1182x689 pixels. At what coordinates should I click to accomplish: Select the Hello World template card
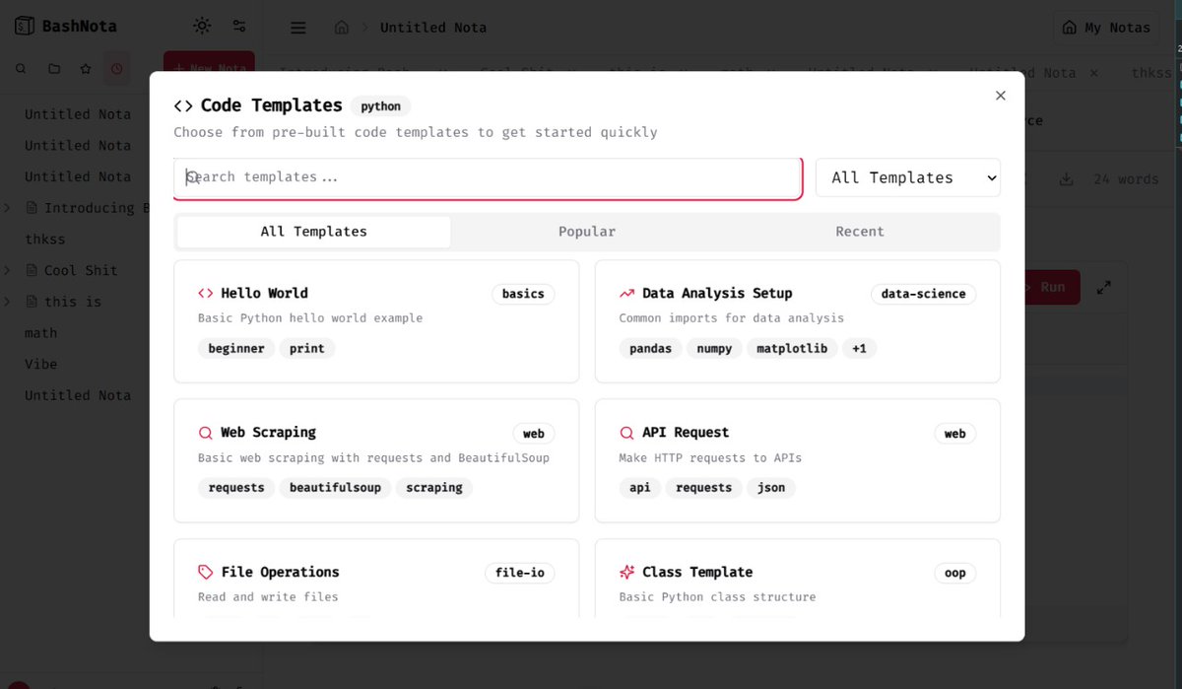coord(376,321)
